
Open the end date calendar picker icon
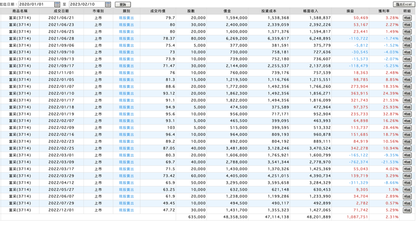coord(108,4)
